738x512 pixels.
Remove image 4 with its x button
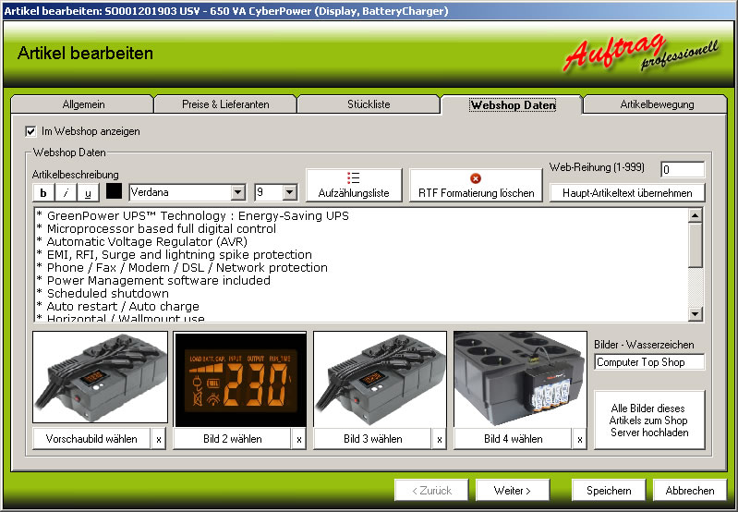(580, 439)
